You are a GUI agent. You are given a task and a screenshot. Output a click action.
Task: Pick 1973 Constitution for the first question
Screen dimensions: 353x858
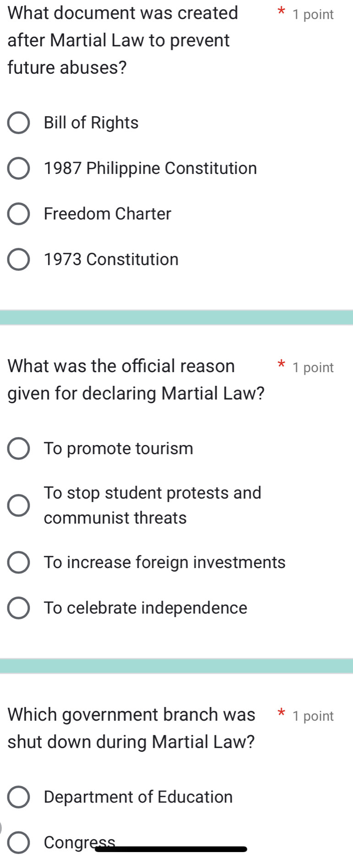[18, 260]
